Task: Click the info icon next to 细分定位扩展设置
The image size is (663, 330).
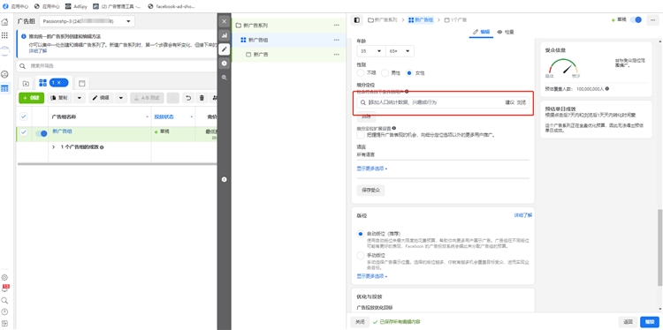Action: 394,128
